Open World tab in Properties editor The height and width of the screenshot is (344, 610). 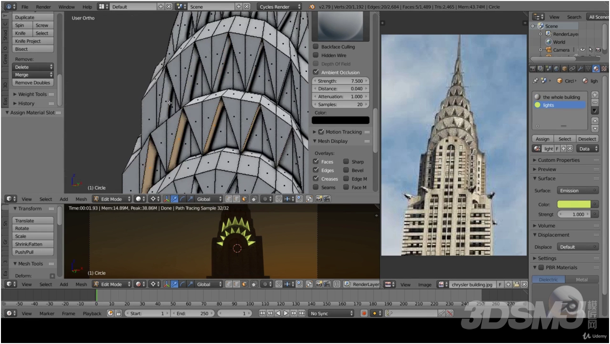556,68
